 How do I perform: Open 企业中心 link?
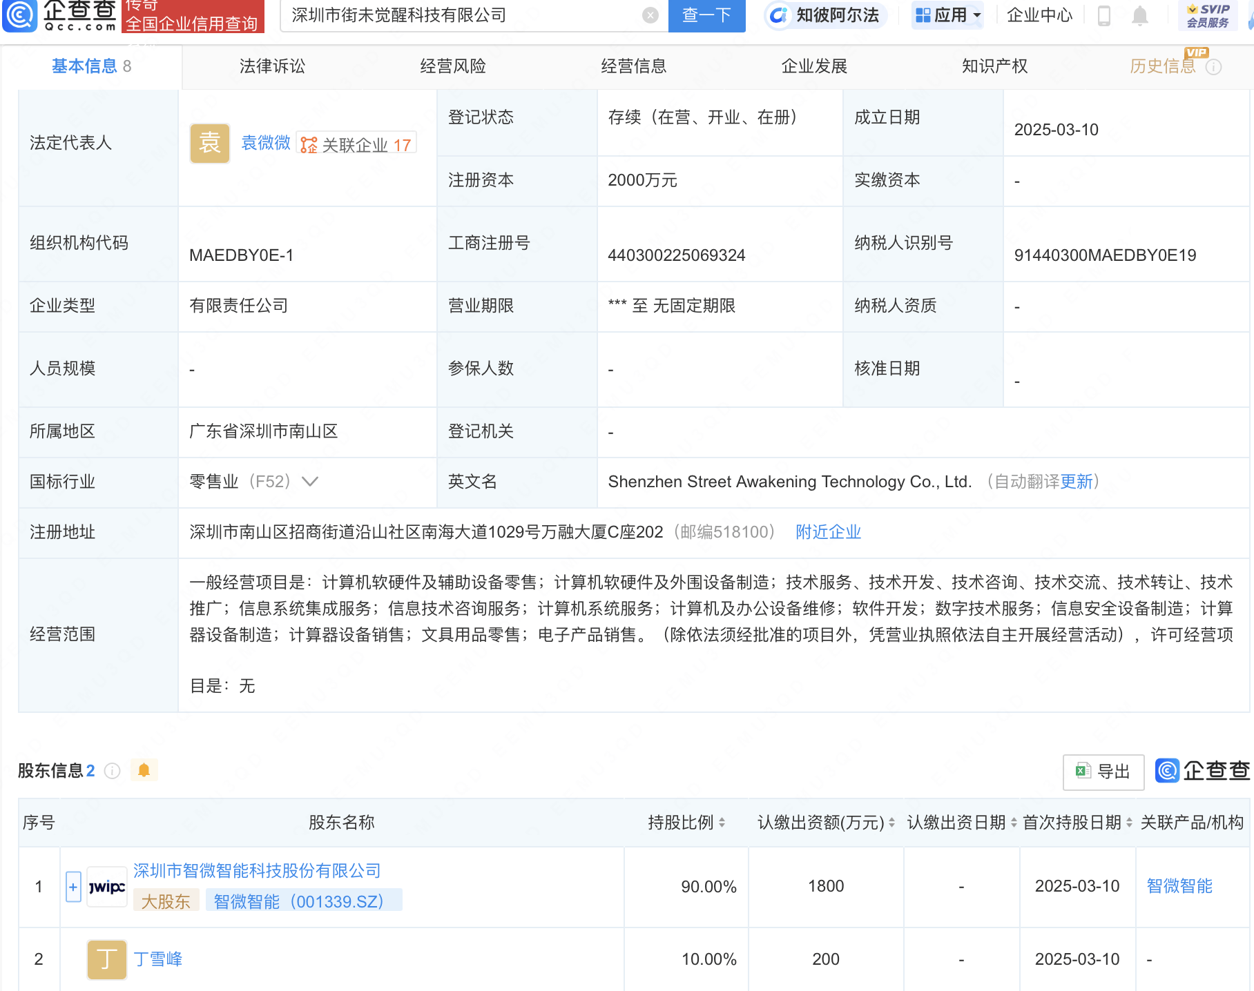point(1039,15)
